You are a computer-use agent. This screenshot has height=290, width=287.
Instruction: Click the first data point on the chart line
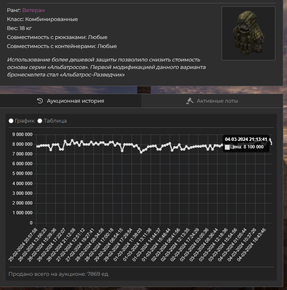point(37,146)
